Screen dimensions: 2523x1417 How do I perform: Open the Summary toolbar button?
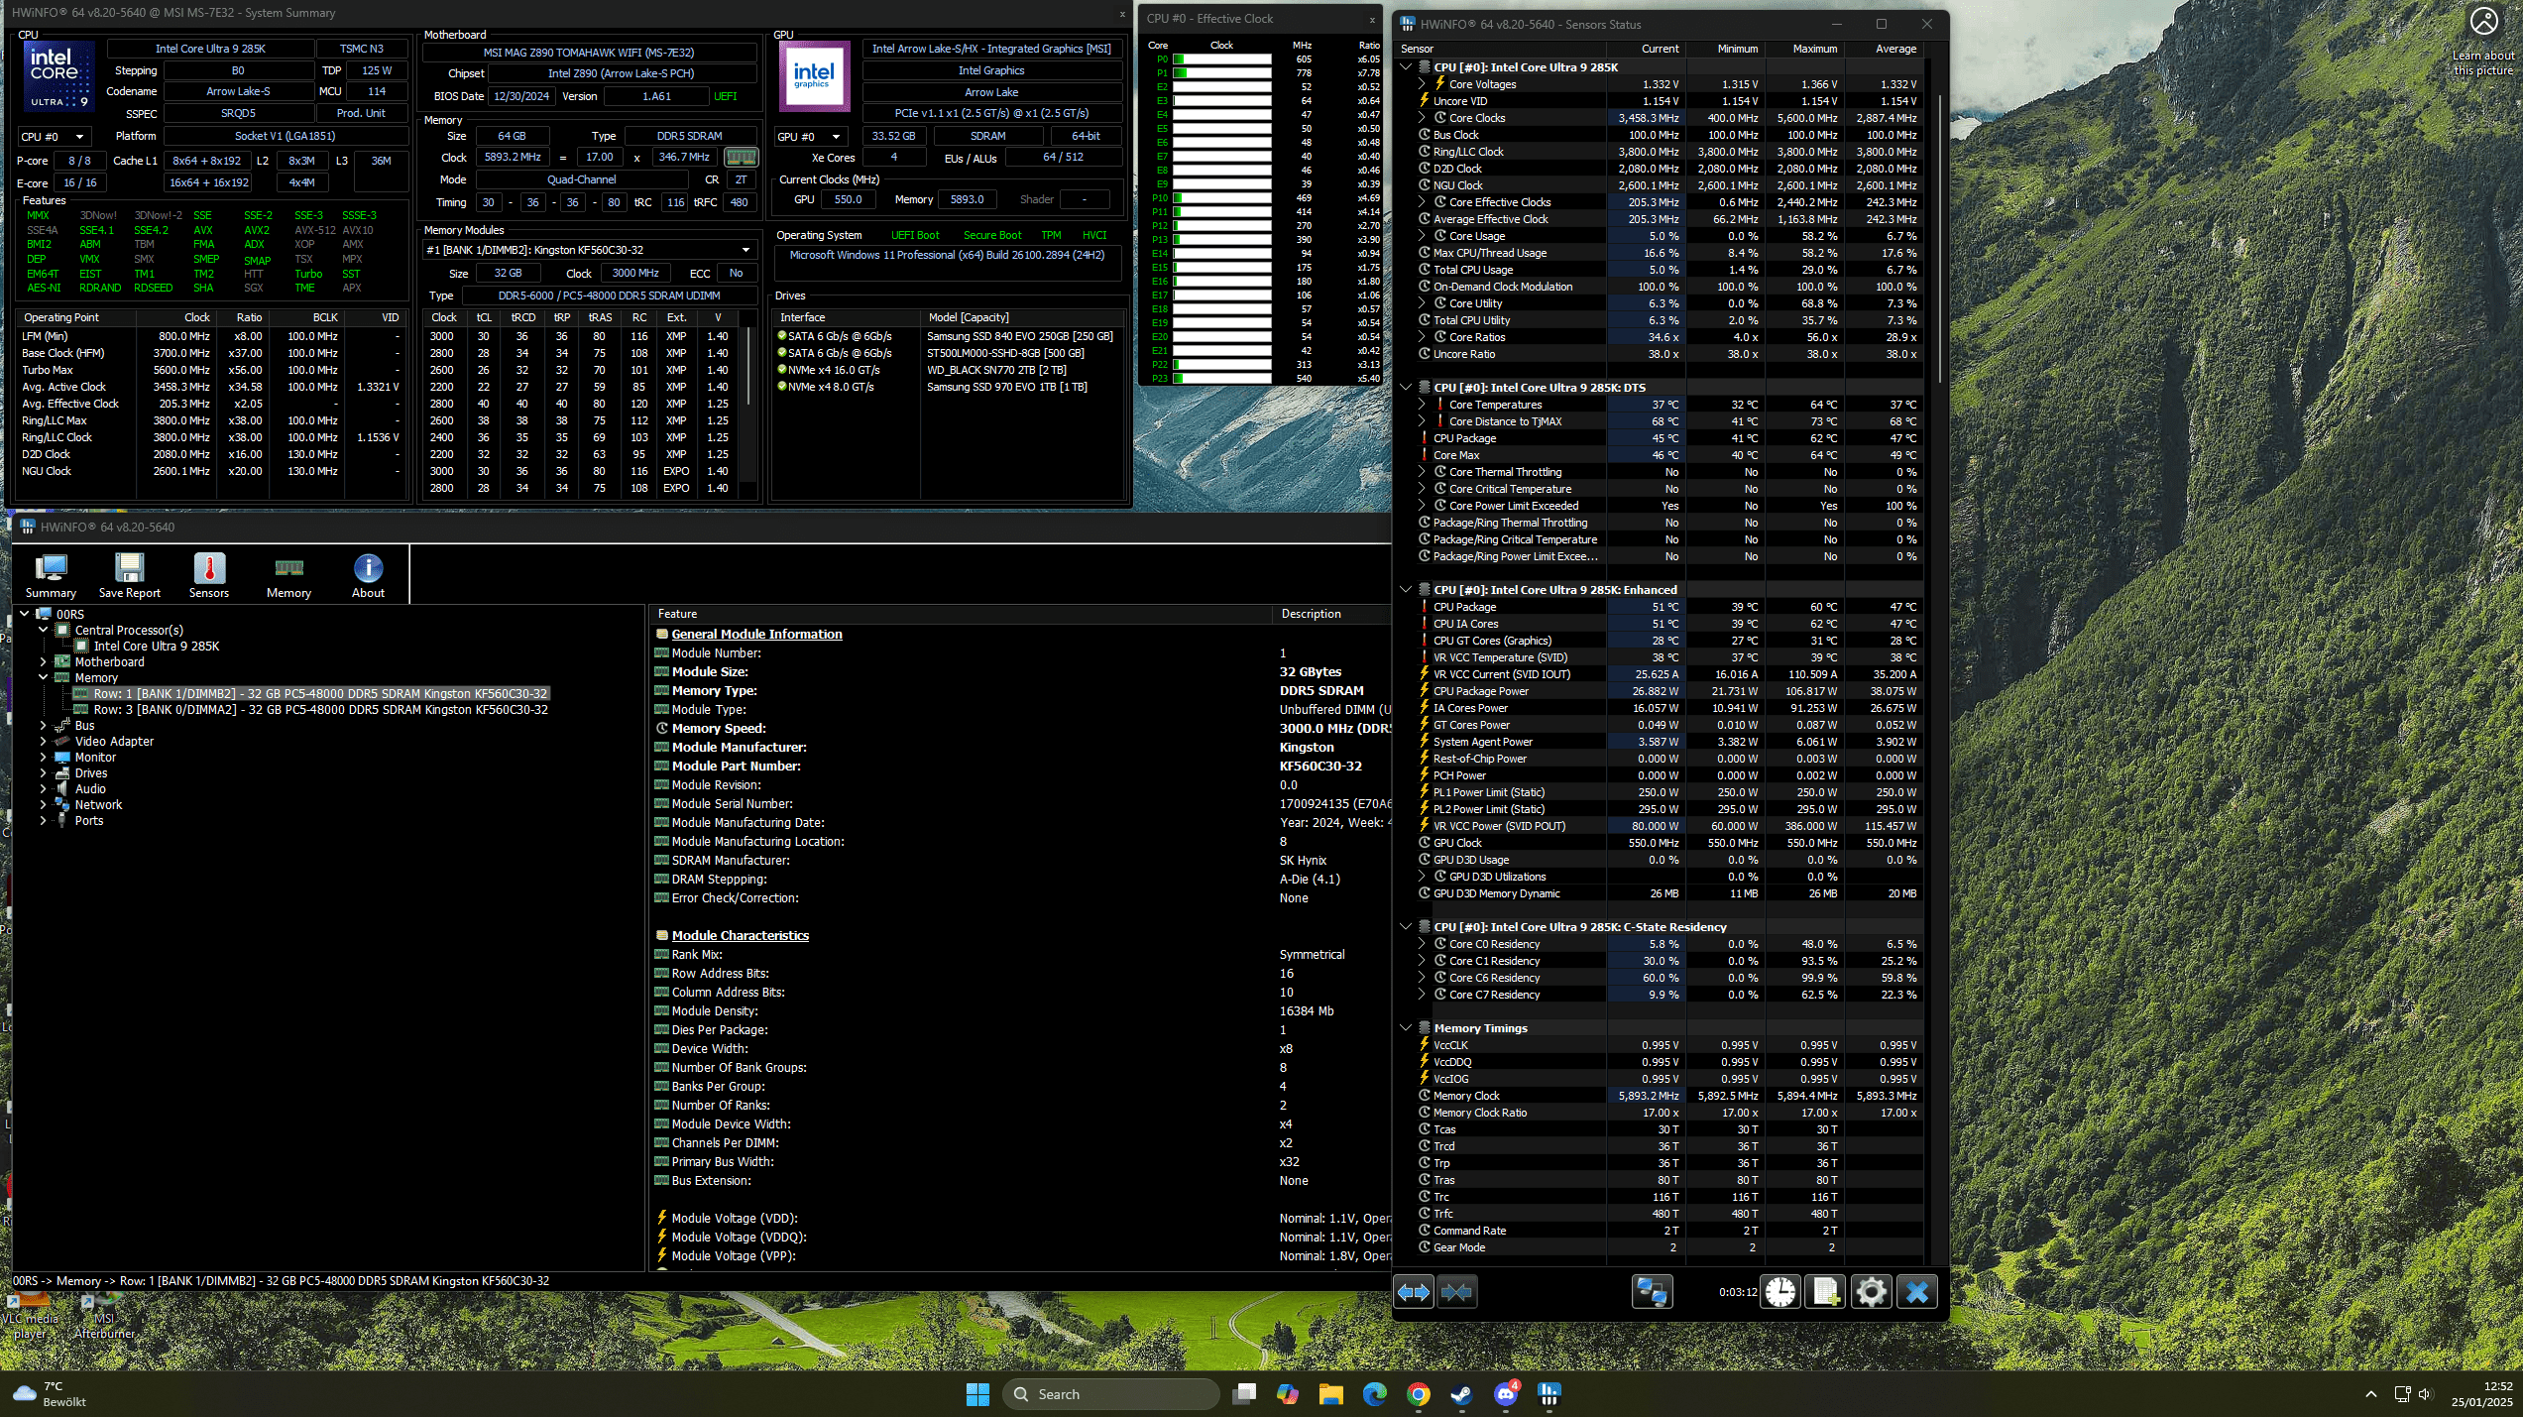click(51, 575)
